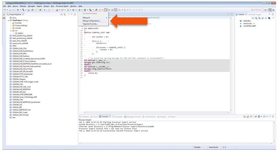
Task: Expand the Includes folder
Action: click(11, 23)
